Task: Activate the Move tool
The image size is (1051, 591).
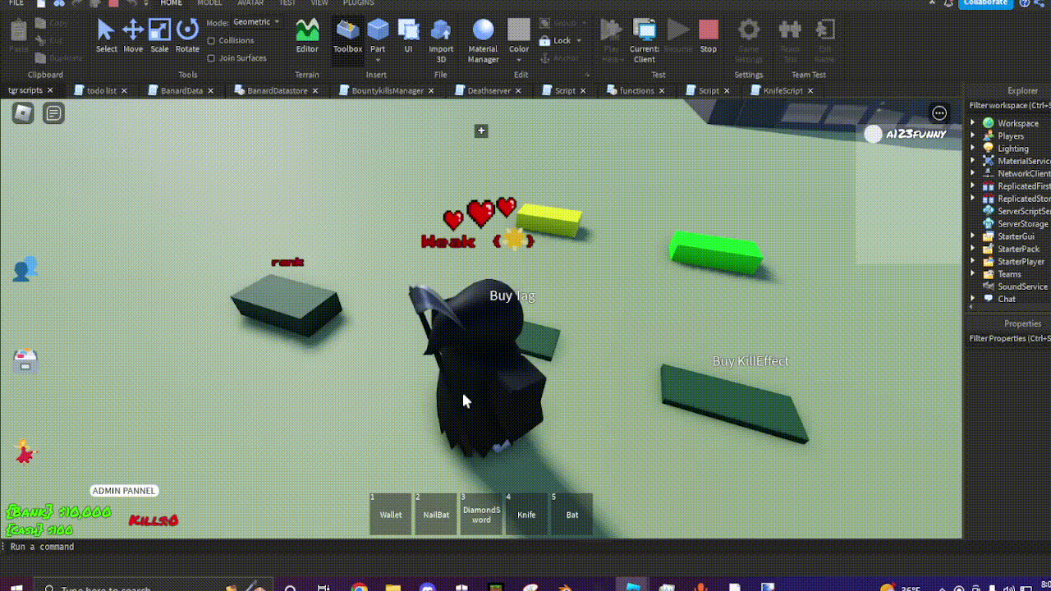Action: tap(133, 36)
